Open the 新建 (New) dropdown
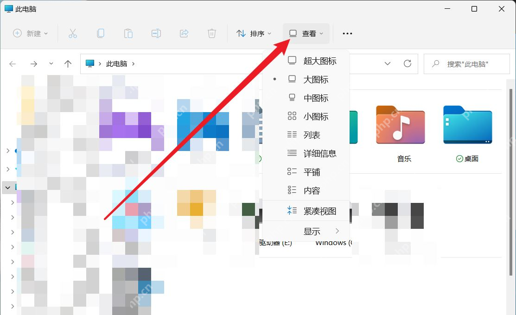The height and width of the screenshot is (315, 516). [x=30, y=33]
